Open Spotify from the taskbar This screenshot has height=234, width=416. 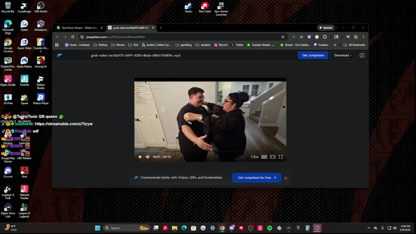pyautogui.click(x=269, y=228)
